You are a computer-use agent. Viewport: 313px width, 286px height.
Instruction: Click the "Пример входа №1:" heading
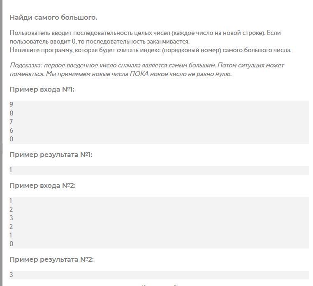point(42,89)
